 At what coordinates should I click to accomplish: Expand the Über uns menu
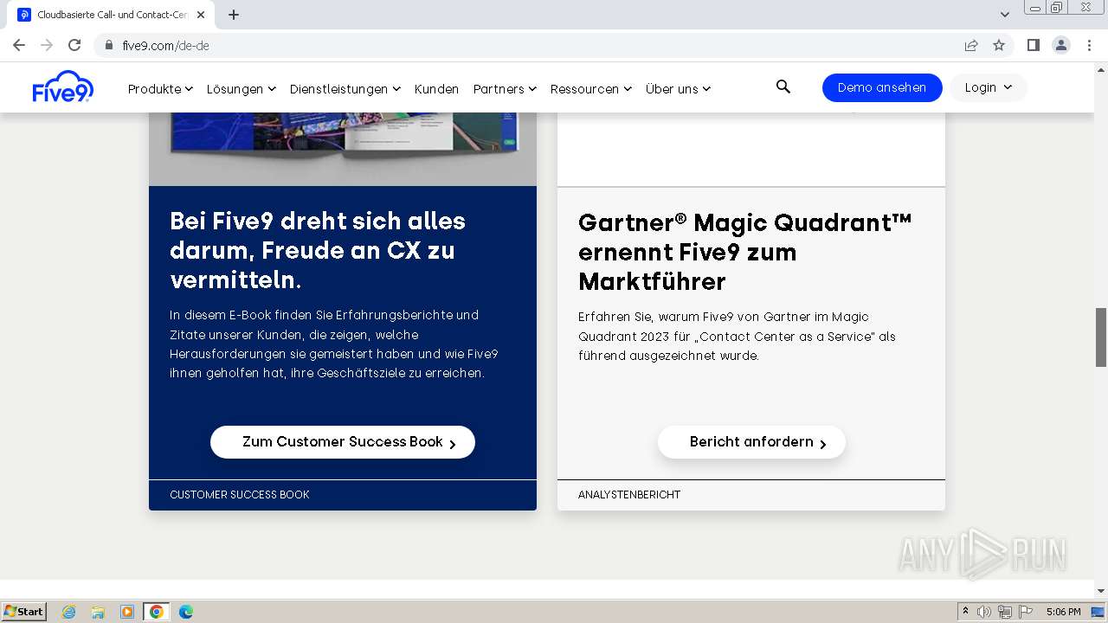pyautogui.click(x=678, y=88)
